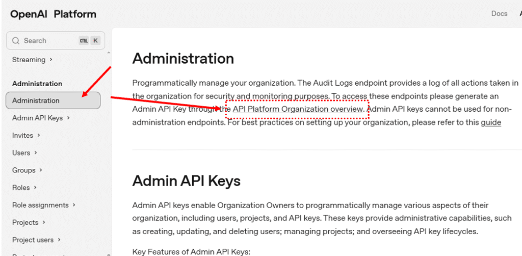Screen dimensions: 522x256
Task: Open the OpenAI Platform logo home link
Action: [x=53, y=14]
